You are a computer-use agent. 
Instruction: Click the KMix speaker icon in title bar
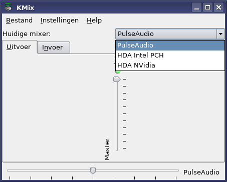(8, 7)
